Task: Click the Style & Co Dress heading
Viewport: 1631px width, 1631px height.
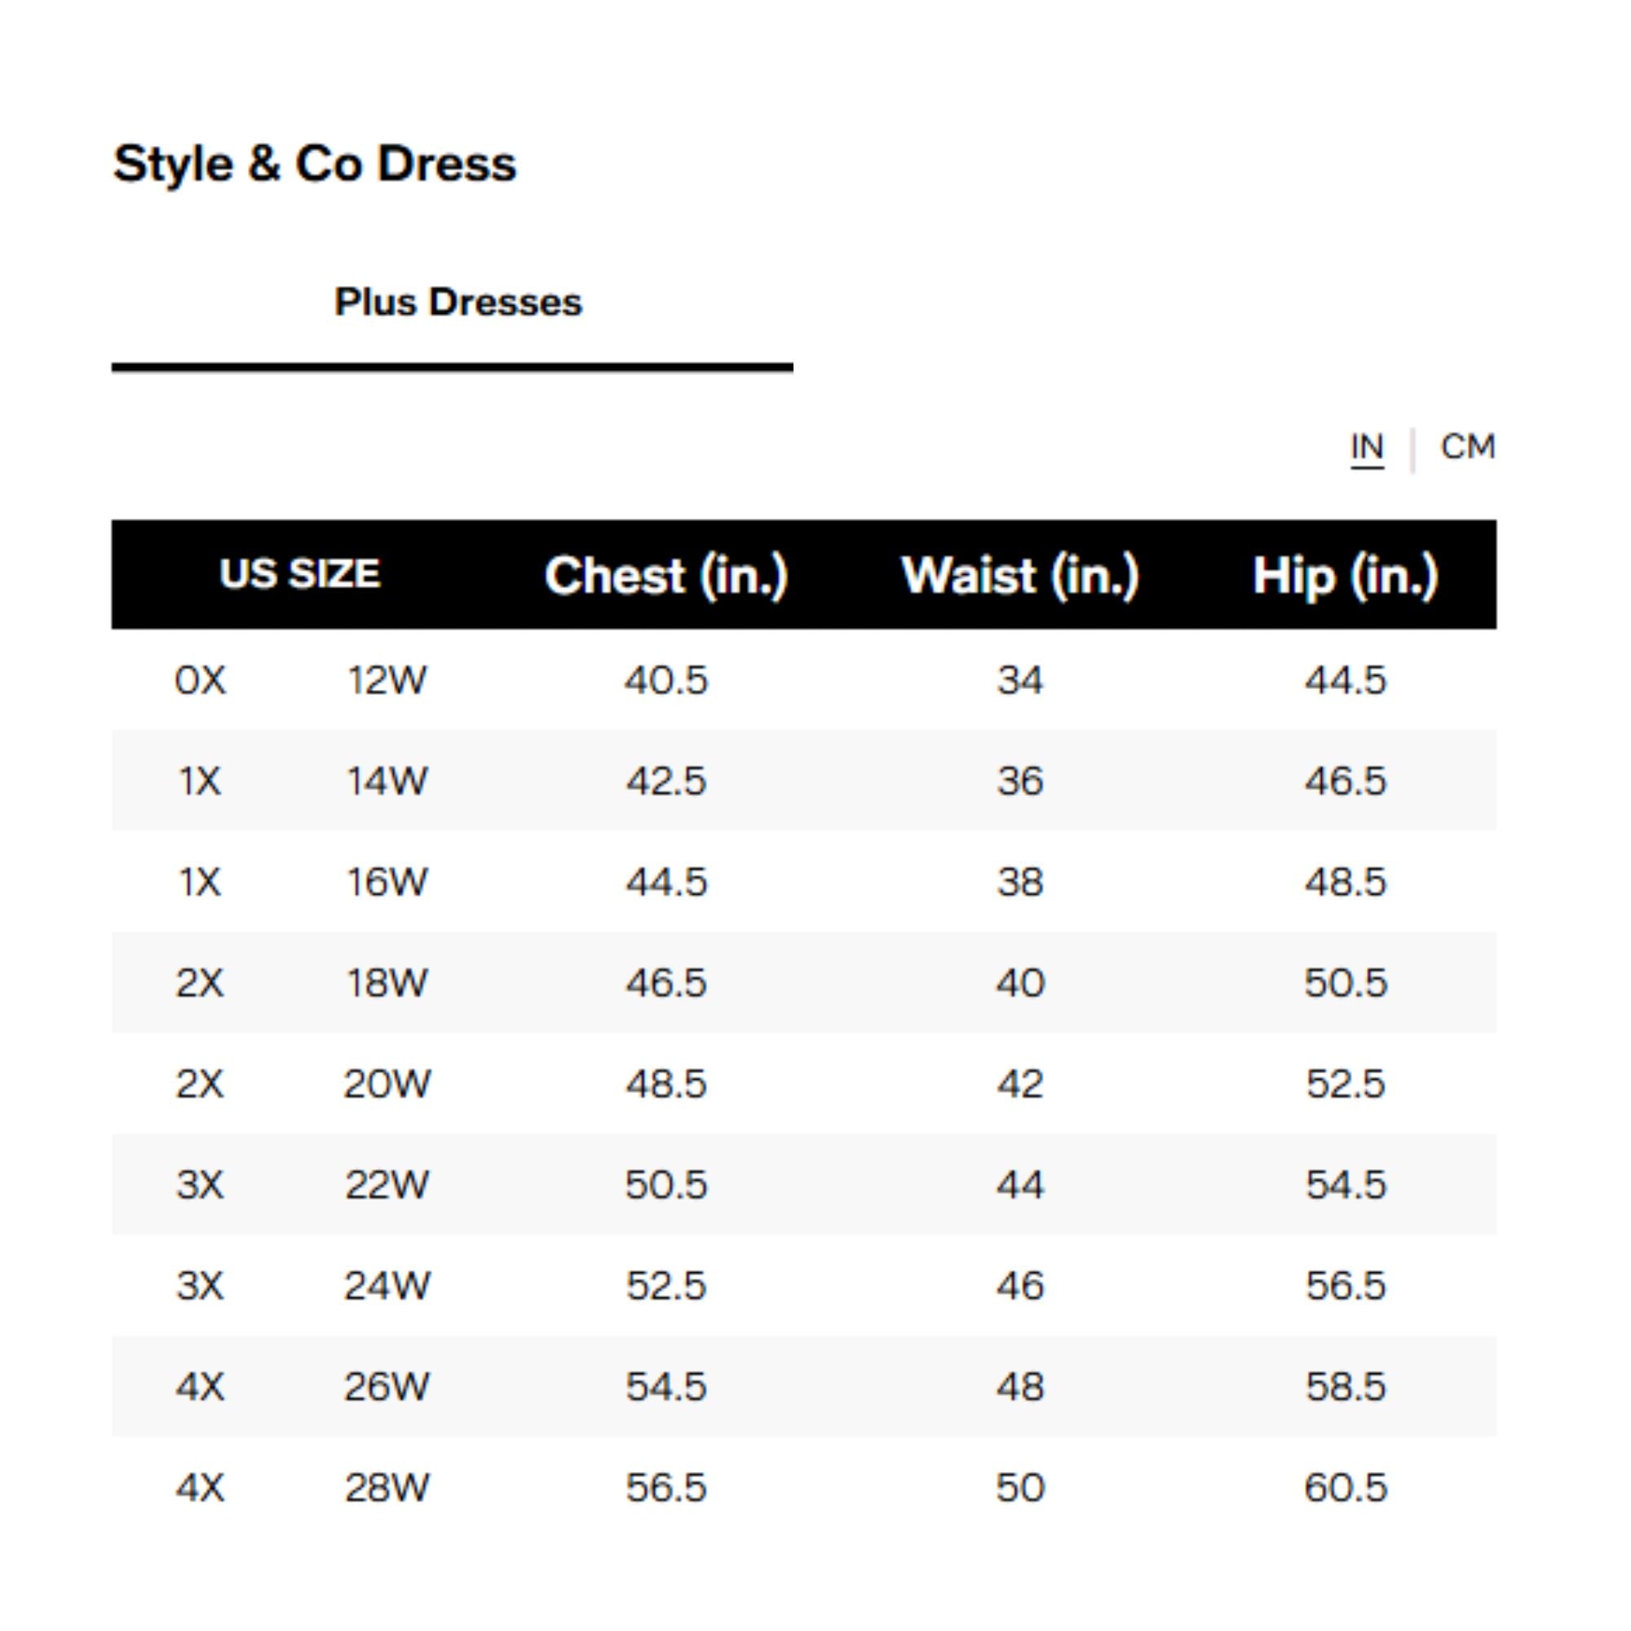Action: (x=314, y=163)
